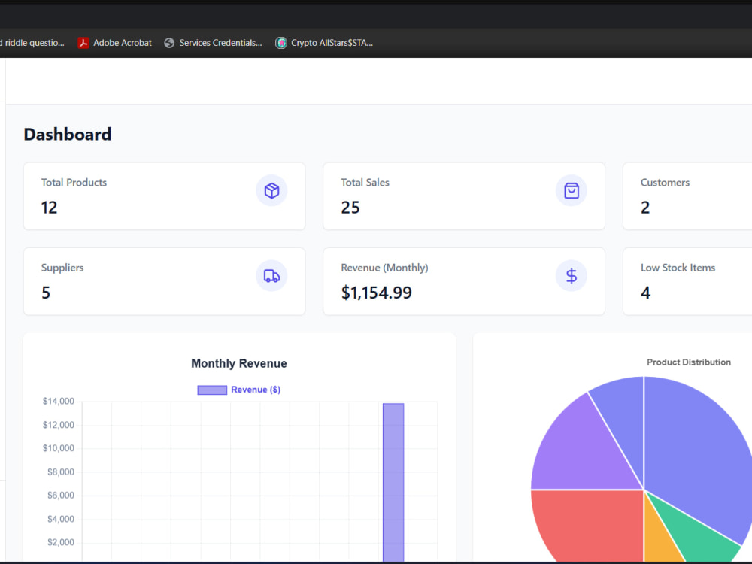Click the Dashboard heading
This screenshot has height=564, width=752.
[68, 135]
